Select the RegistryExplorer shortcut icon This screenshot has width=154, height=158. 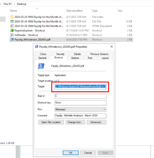click(12, 30)
